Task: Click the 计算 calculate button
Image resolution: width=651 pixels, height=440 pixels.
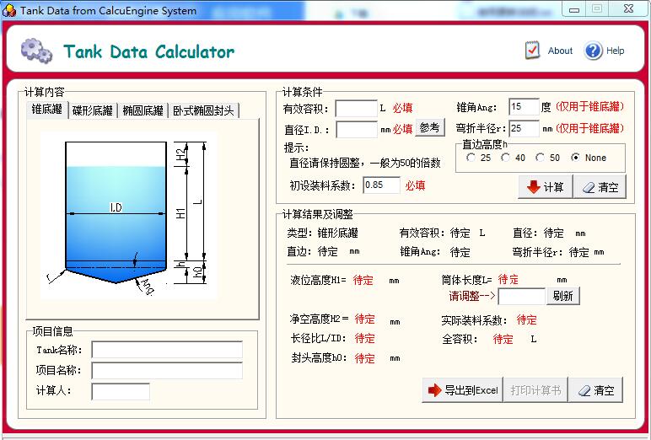Action: 545,187
